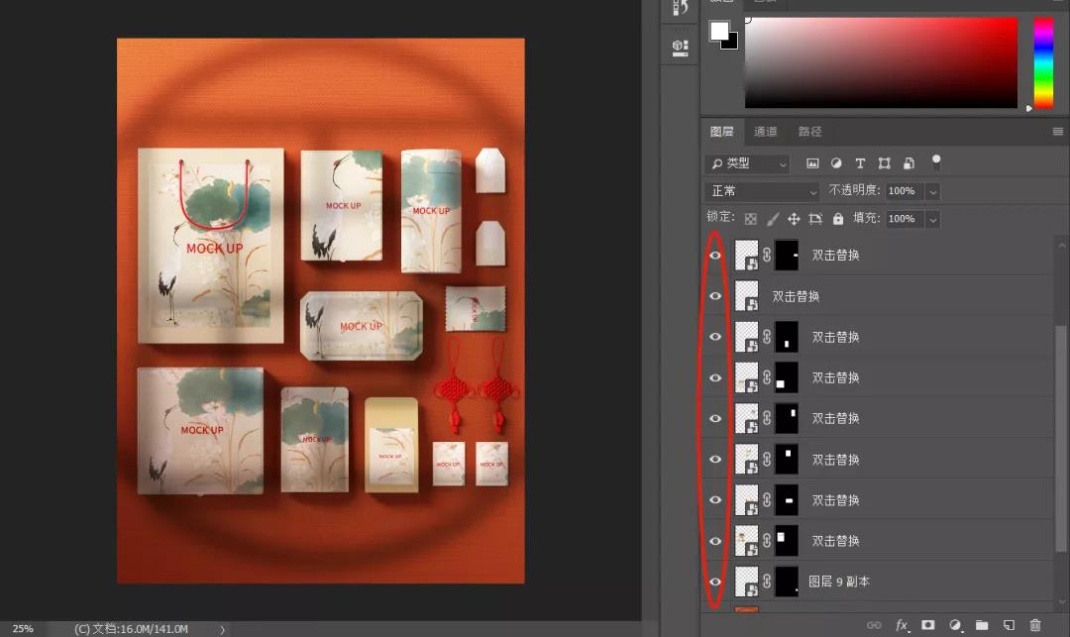Toggle visibility of the topmost 双击替换 layer

tap(715, 256)
